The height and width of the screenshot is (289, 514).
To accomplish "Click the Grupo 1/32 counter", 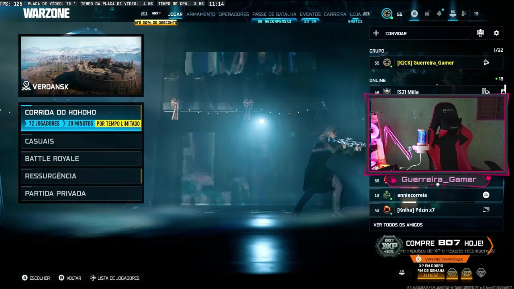I will tap(498, 51).
